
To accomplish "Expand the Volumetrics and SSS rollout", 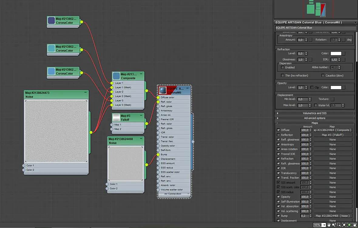I will pyautogui.click(x=315, y=113).
